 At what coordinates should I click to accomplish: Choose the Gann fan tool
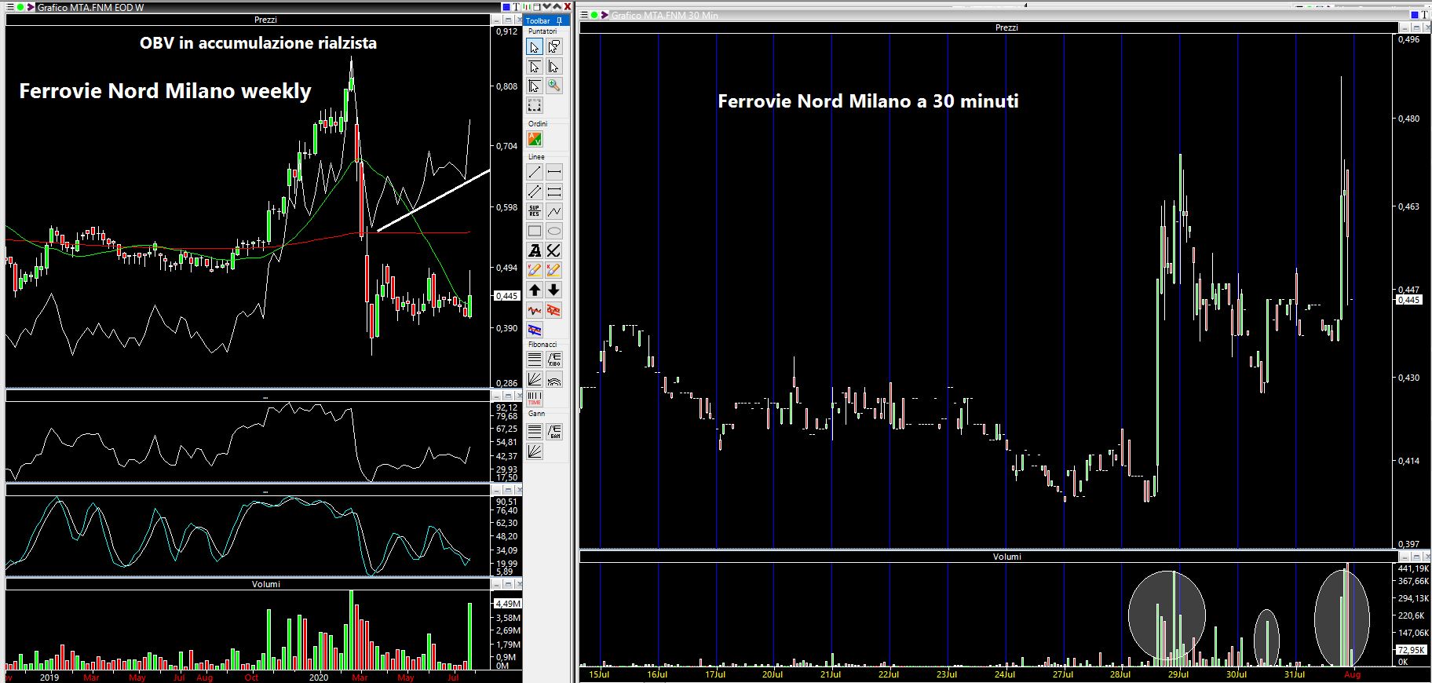click(x=535, y=451)
